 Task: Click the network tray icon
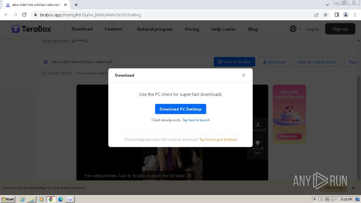click(x=327, y=199)
